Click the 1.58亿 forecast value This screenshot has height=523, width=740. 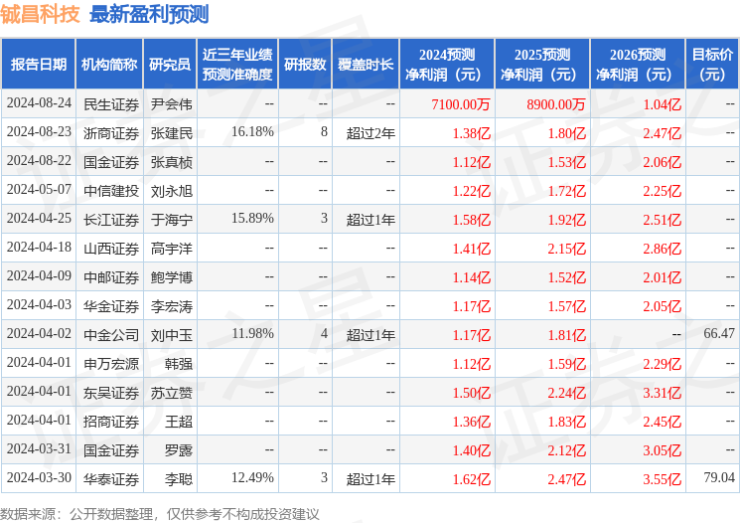pos(472,219)
